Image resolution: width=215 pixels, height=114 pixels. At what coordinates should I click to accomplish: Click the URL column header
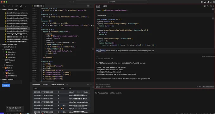(x=70, y=88)
